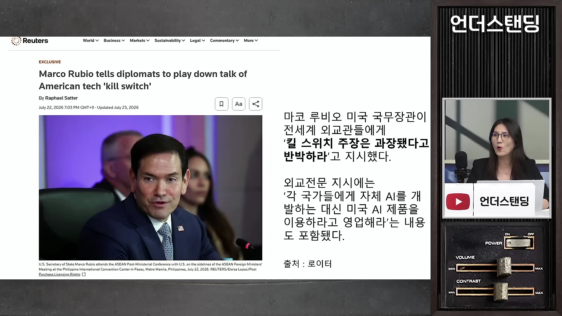Expand the Markets menu chevron
Screen dimensions: 562x316
pos(148,41)
